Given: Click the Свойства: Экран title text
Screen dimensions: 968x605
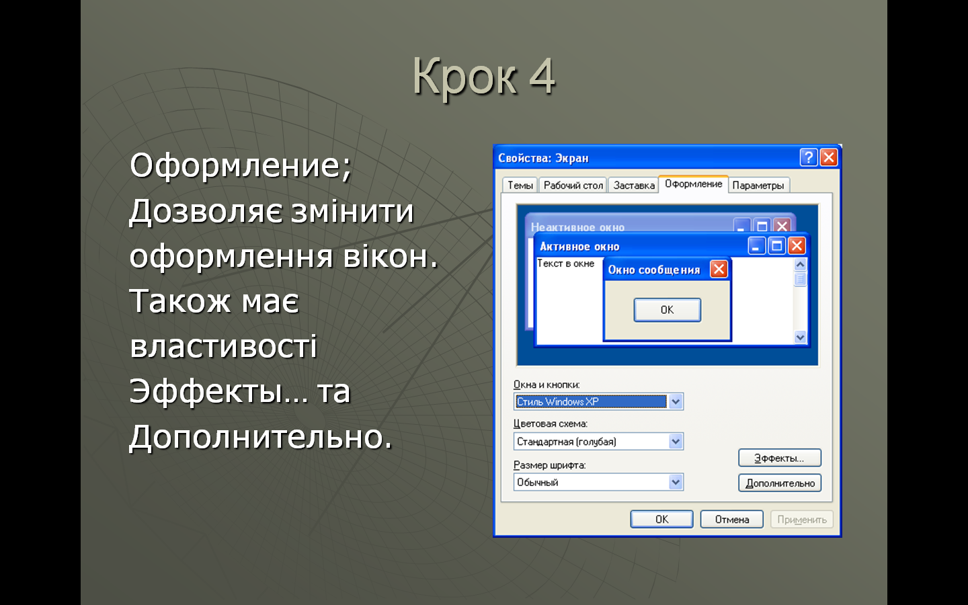Looking at the screenshot, I should pyautogui.click(x=543, y=158).
